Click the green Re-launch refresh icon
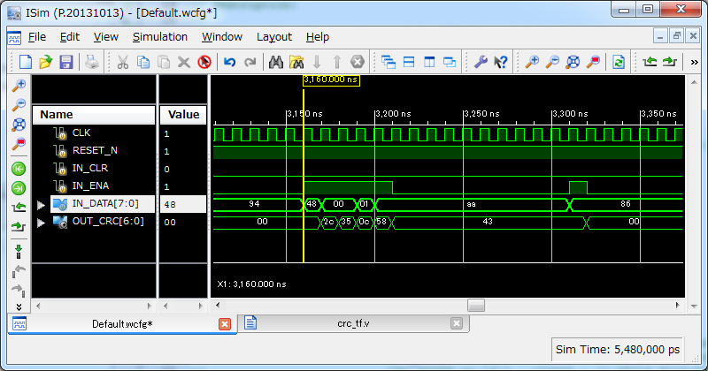 [x=619, y=62]
